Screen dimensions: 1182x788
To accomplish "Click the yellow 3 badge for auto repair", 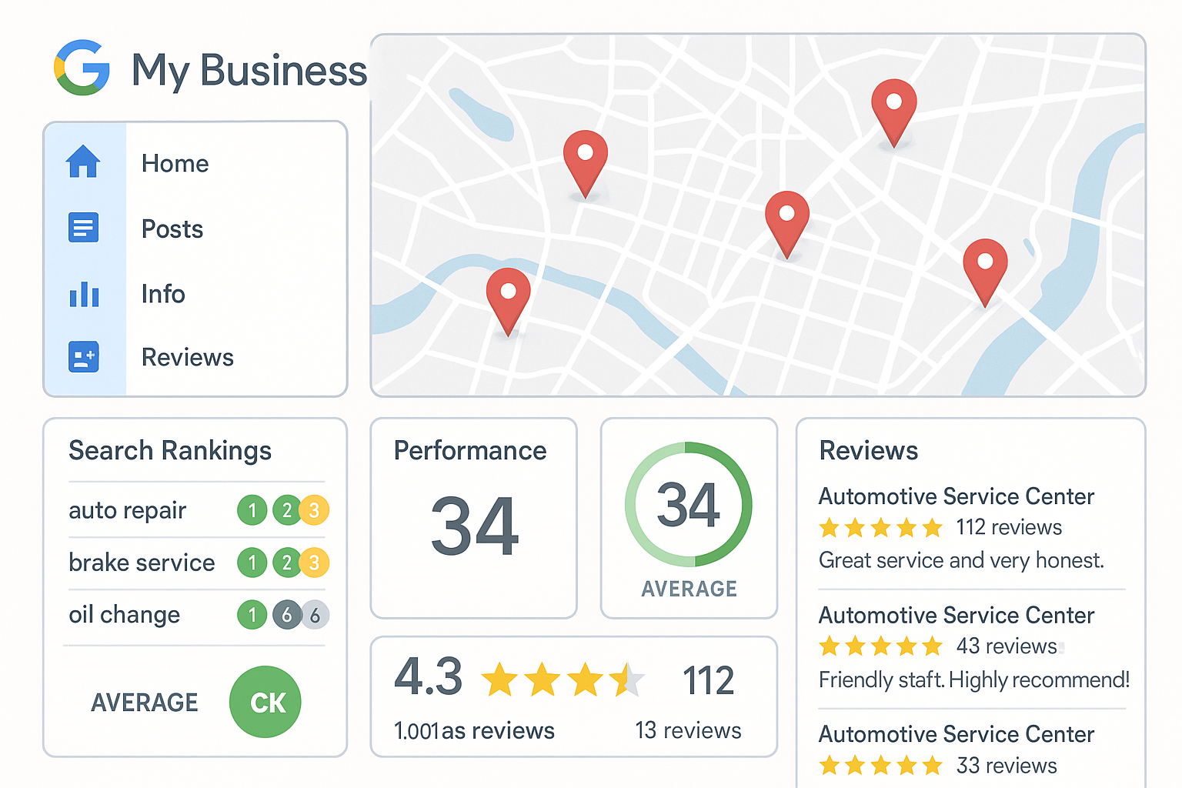I will click(x=314, y=510).
